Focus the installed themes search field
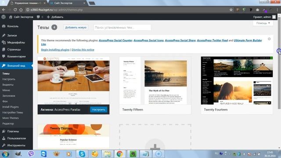This screenshot has height=158, width=281. point(122,27)
